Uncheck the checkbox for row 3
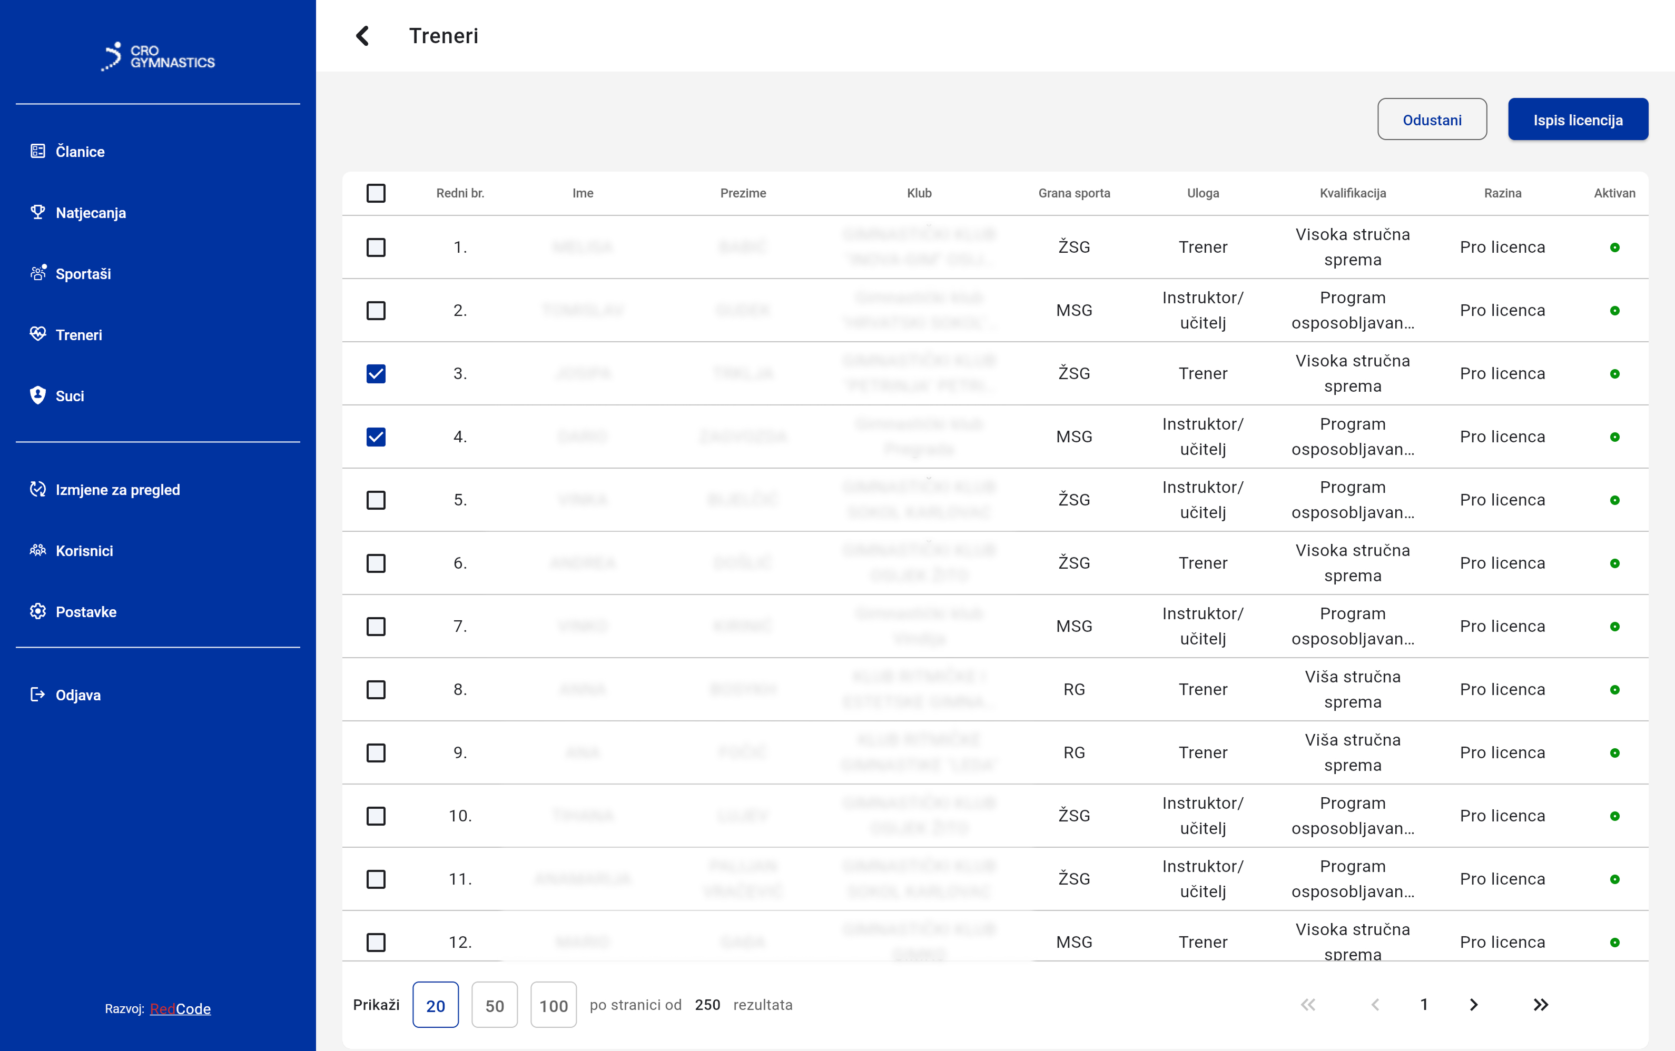The height and width of the screenshot is (1051, 1675). tap(376, 374)
